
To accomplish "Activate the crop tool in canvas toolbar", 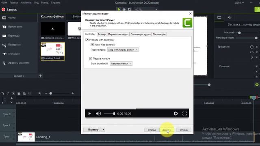I will pos(130,9).
